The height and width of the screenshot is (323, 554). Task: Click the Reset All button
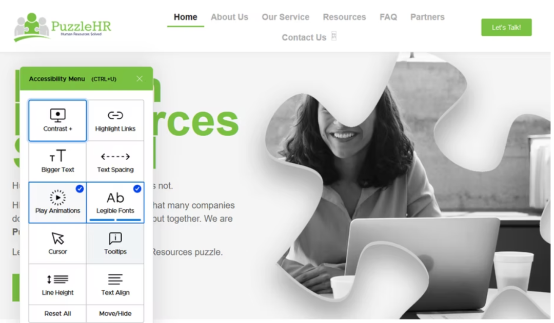pyautogui.click(x=57, y=313)
